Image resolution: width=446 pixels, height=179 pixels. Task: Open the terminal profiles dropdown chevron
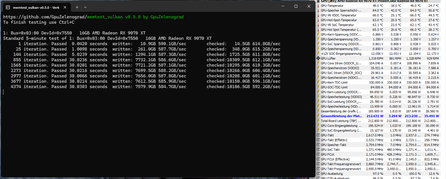tap(85, 7)
